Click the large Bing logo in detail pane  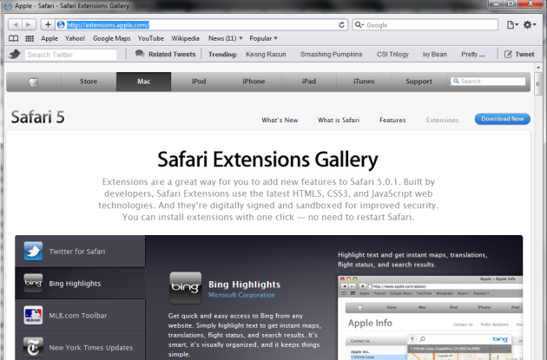point(185,288)
